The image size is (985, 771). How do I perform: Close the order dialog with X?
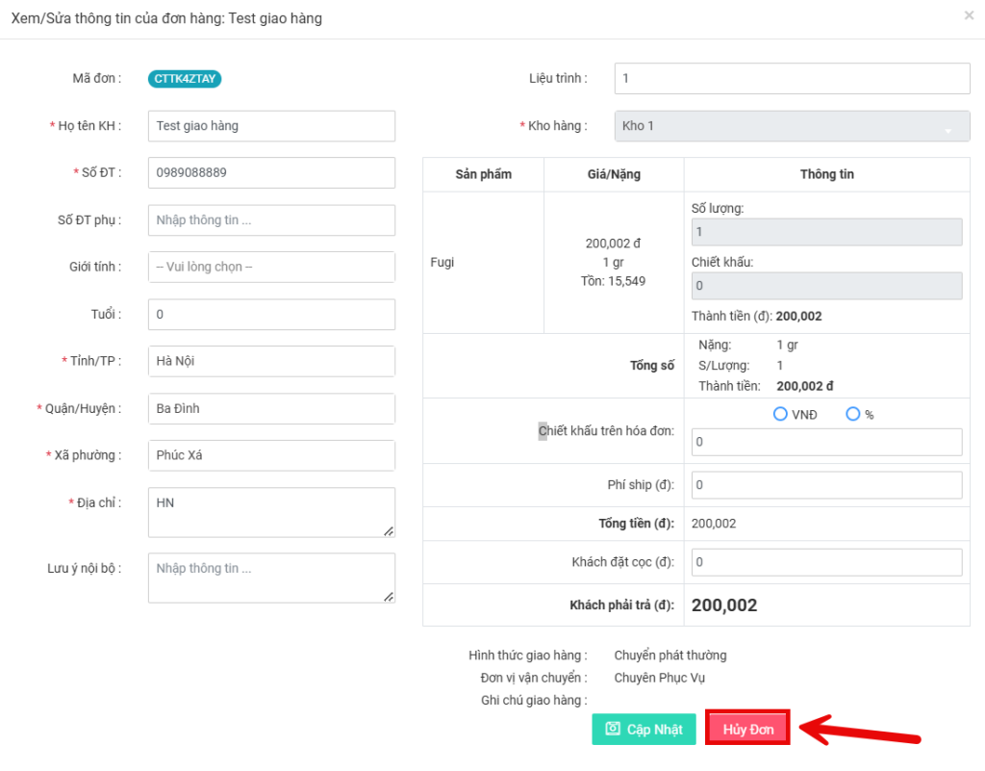(968, 15)
